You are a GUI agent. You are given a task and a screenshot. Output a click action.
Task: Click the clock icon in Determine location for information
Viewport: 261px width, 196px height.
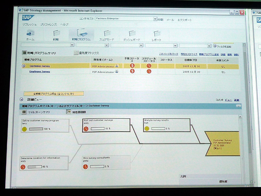23,167
